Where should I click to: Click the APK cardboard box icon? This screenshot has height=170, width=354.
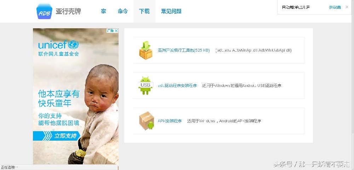click(146, 121)
